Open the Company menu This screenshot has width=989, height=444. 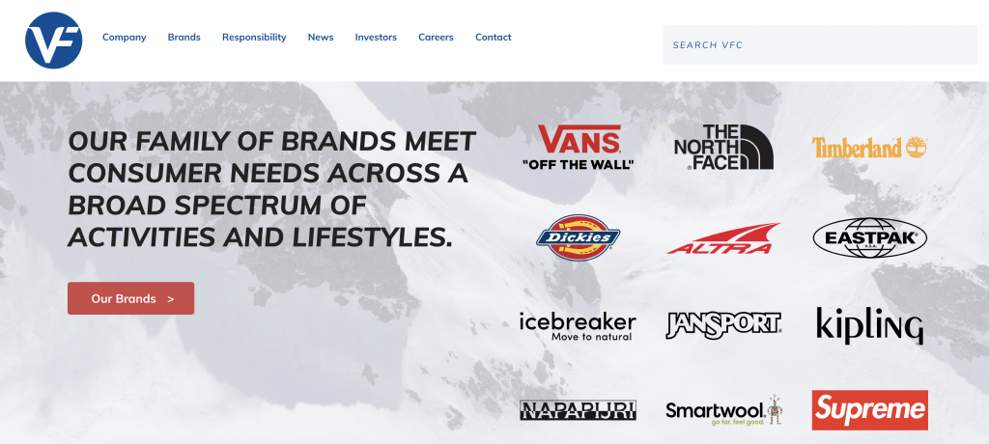125,38
